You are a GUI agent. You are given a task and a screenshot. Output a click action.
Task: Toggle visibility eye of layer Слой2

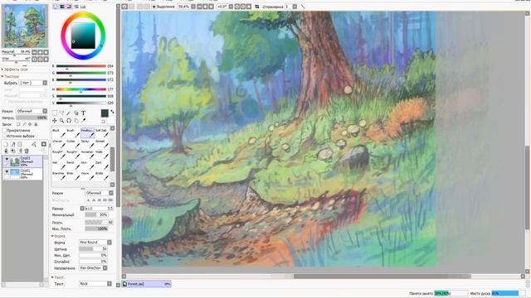pos(7,159)
